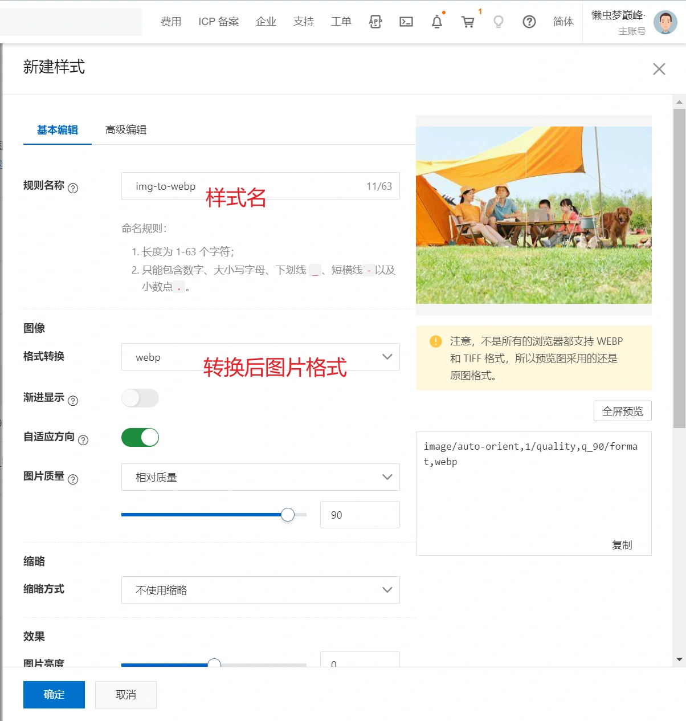Launch Cloud Shell terminal icon
The width and height of the screenshot is (686, 721).
(406, 22)
